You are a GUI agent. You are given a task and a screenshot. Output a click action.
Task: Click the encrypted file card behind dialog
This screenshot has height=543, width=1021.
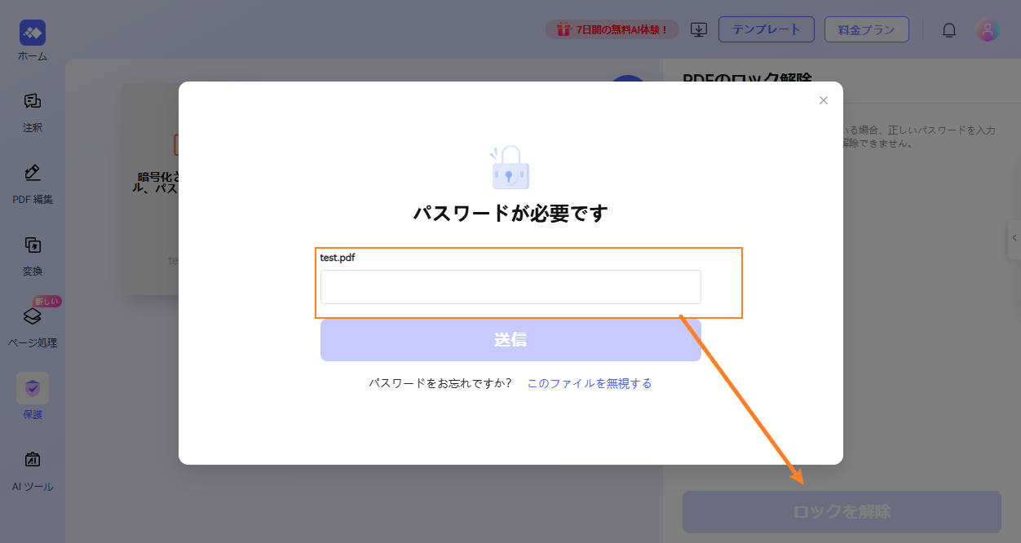tap(151, 188)
